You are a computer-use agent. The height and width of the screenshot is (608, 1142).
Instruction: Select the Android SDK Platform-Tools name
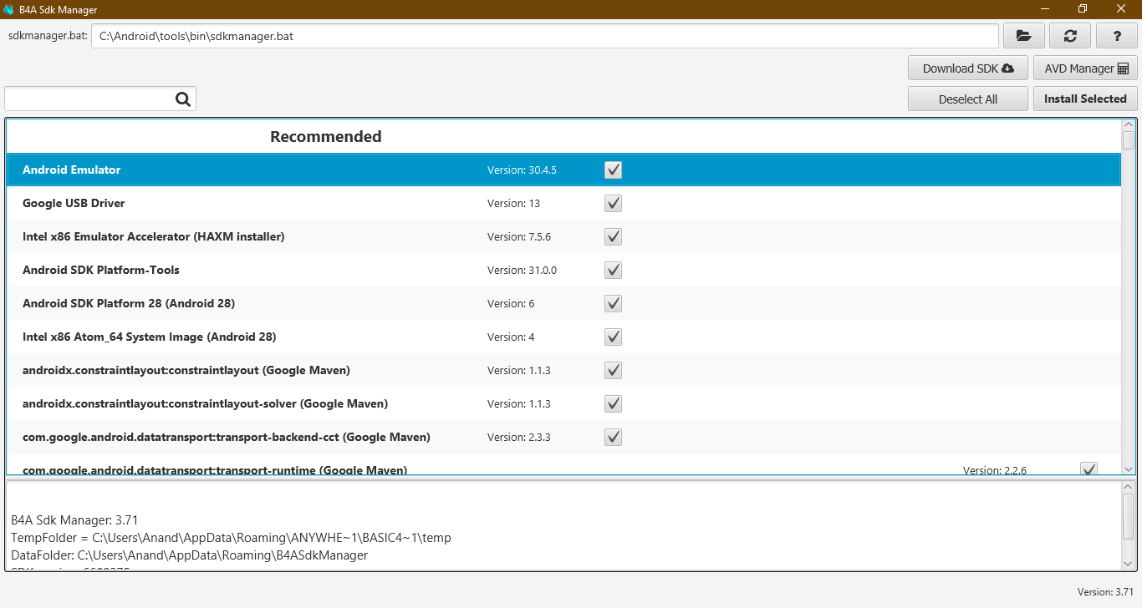pyautogui.click(x=101, y=270)
